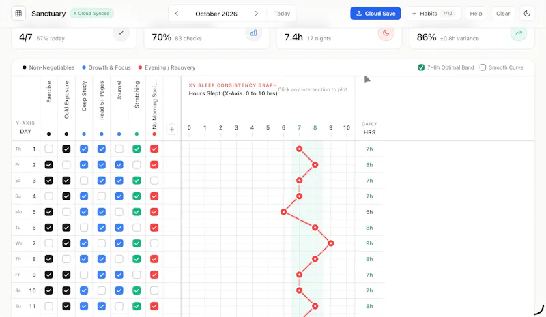Uncheck Stretching for day 5

(x=136, y=212)
